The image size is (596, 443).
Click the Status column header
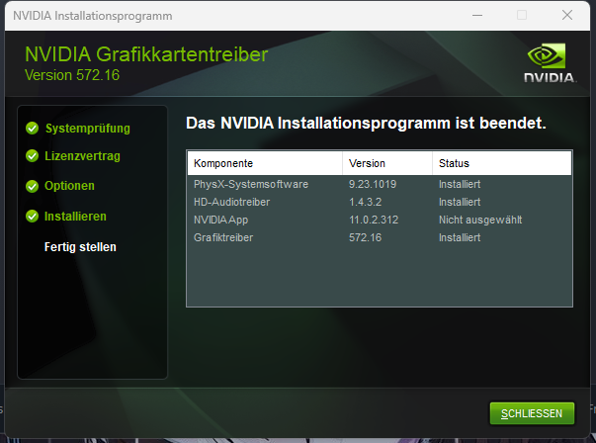[x=502, y=163]
